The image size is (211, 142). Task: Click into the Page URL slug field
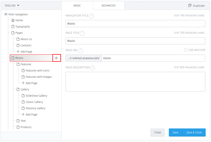click(154, 58)
